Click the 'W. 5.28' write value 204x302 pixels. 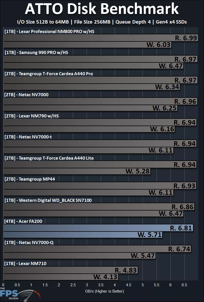coord(137,171)
